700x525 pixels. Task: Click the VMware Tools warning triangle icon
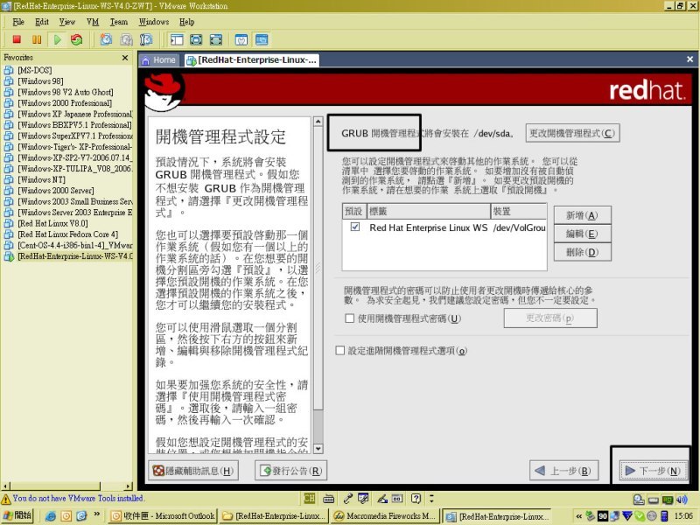point(6,499)
